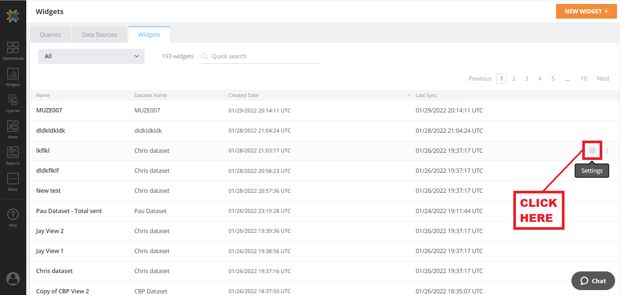The height and width of the screenshot is (295, 620).
Task: Click the NEW WIDGET button
Action: (586, 11)
